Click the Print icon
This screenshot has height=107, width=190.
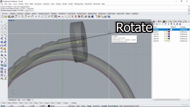click(12, 17)
